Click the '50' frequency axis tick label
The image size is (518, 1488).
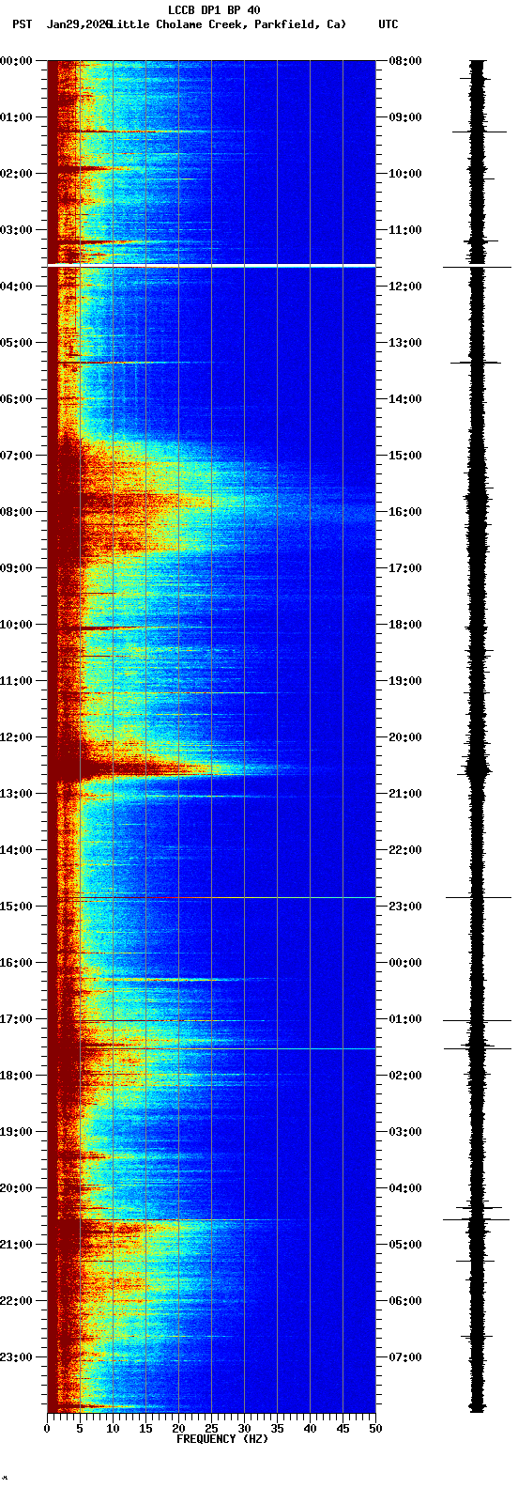coord(375,1429)
